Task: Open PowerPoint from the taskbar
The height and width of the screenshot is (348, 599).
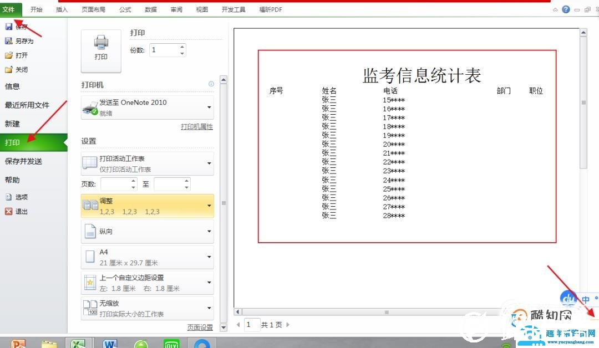Action: (18, 344)
